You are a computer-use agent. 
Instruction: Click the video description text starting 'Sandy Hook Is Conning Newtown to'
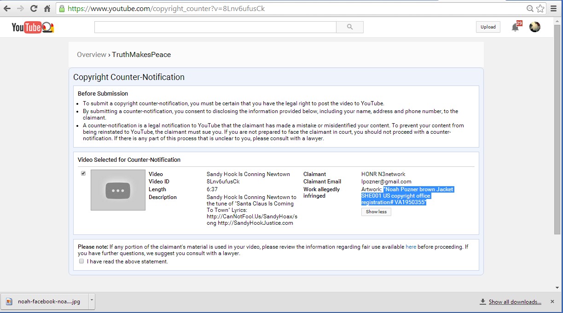tap(252, 210)
